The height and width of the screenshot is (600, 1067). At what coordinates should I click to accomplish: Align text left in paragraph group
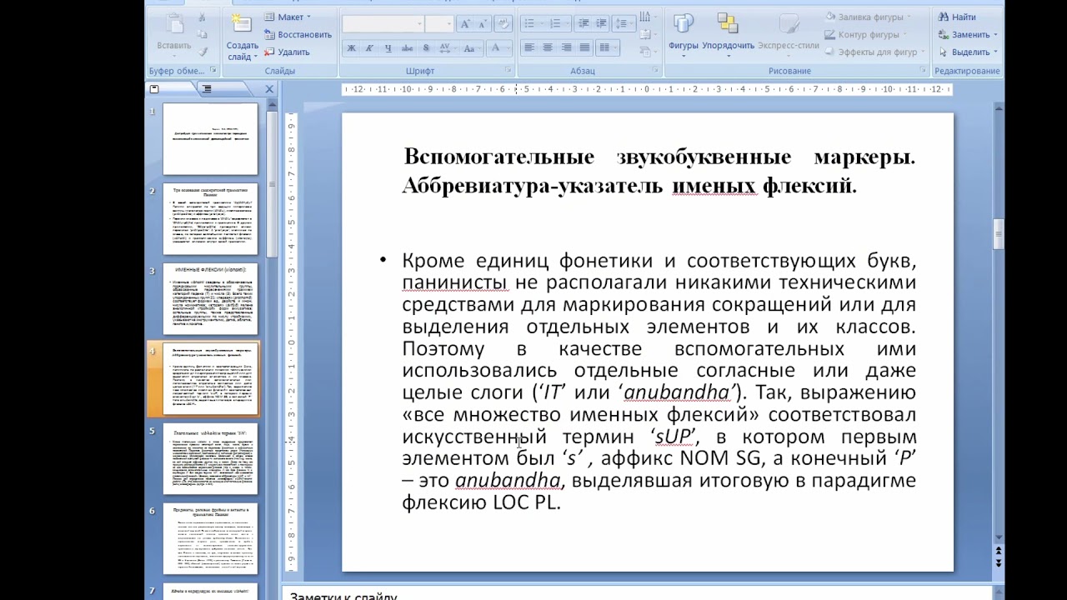coord(529,48)
